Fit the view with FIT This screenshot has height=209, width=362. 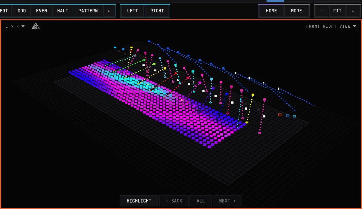tap(337, 11)
